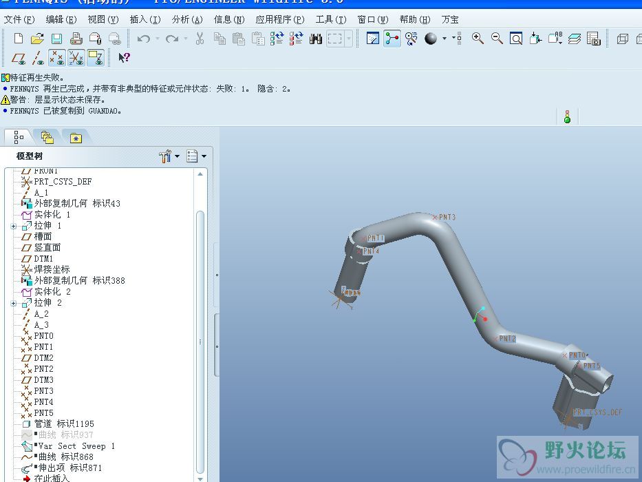Image resolution: width=642 pixels, height=482 pixels.
Task: Create a new file with the blank page icon
Action: 18,39
